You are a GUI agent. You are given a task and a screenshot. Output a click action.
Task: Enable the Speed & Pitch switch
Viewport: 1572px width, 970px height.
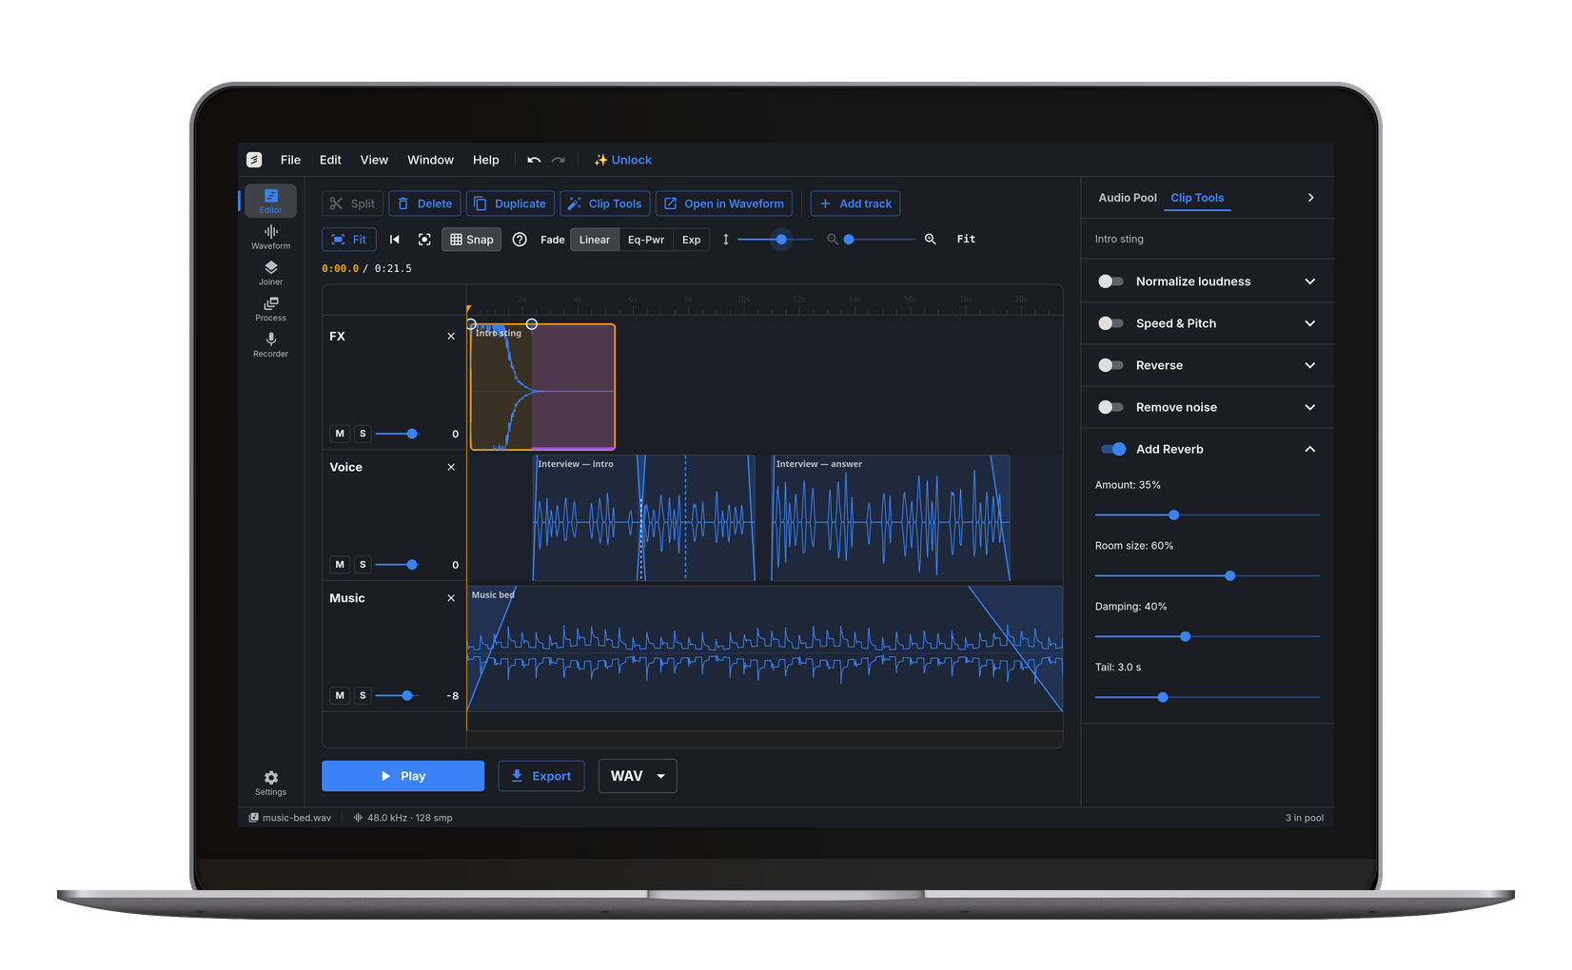1110,323
